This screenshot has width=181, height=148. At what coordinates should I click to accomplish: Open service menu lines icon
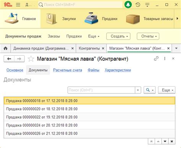[x=147, y=5]
